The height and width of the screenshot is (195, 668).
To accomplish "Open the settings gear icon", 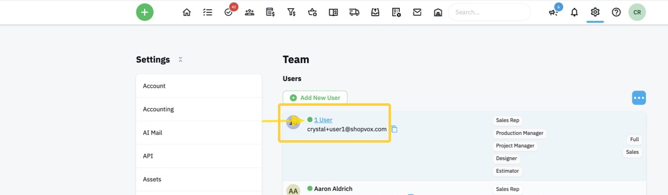I will coord(595,12).
